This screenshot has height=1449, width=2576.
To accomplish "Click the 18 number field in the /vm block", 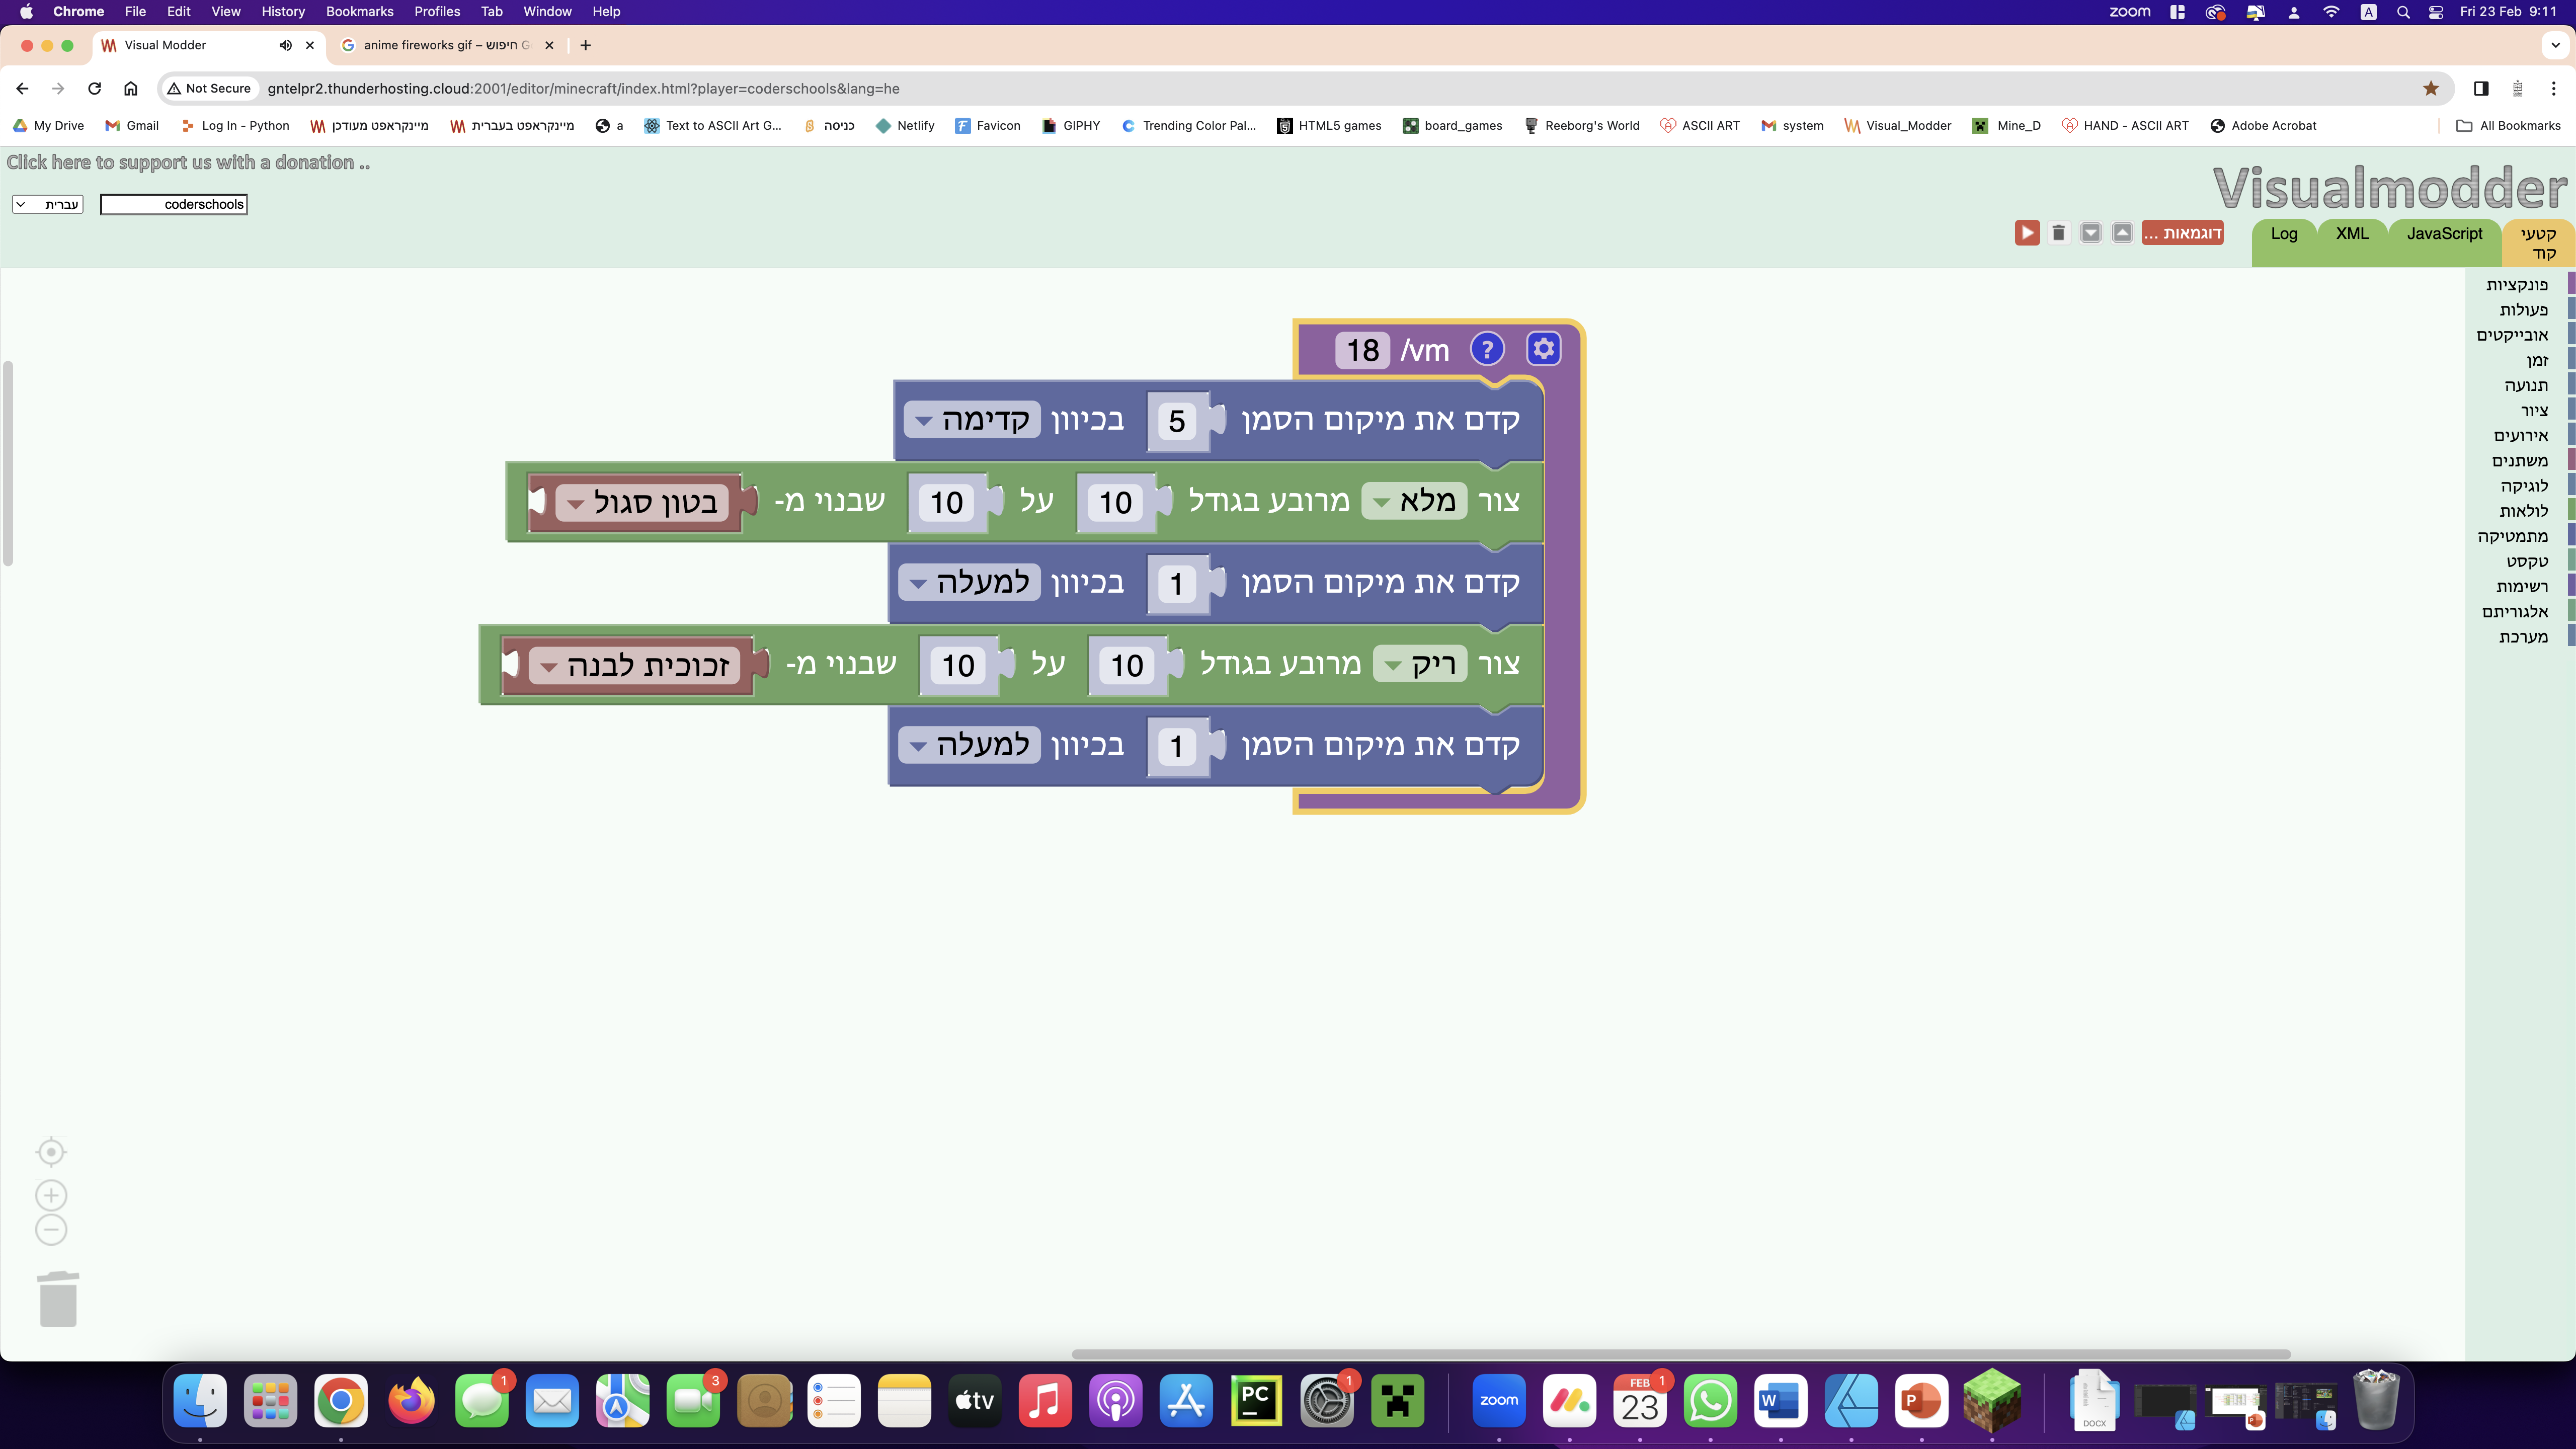I will 1362,350.
